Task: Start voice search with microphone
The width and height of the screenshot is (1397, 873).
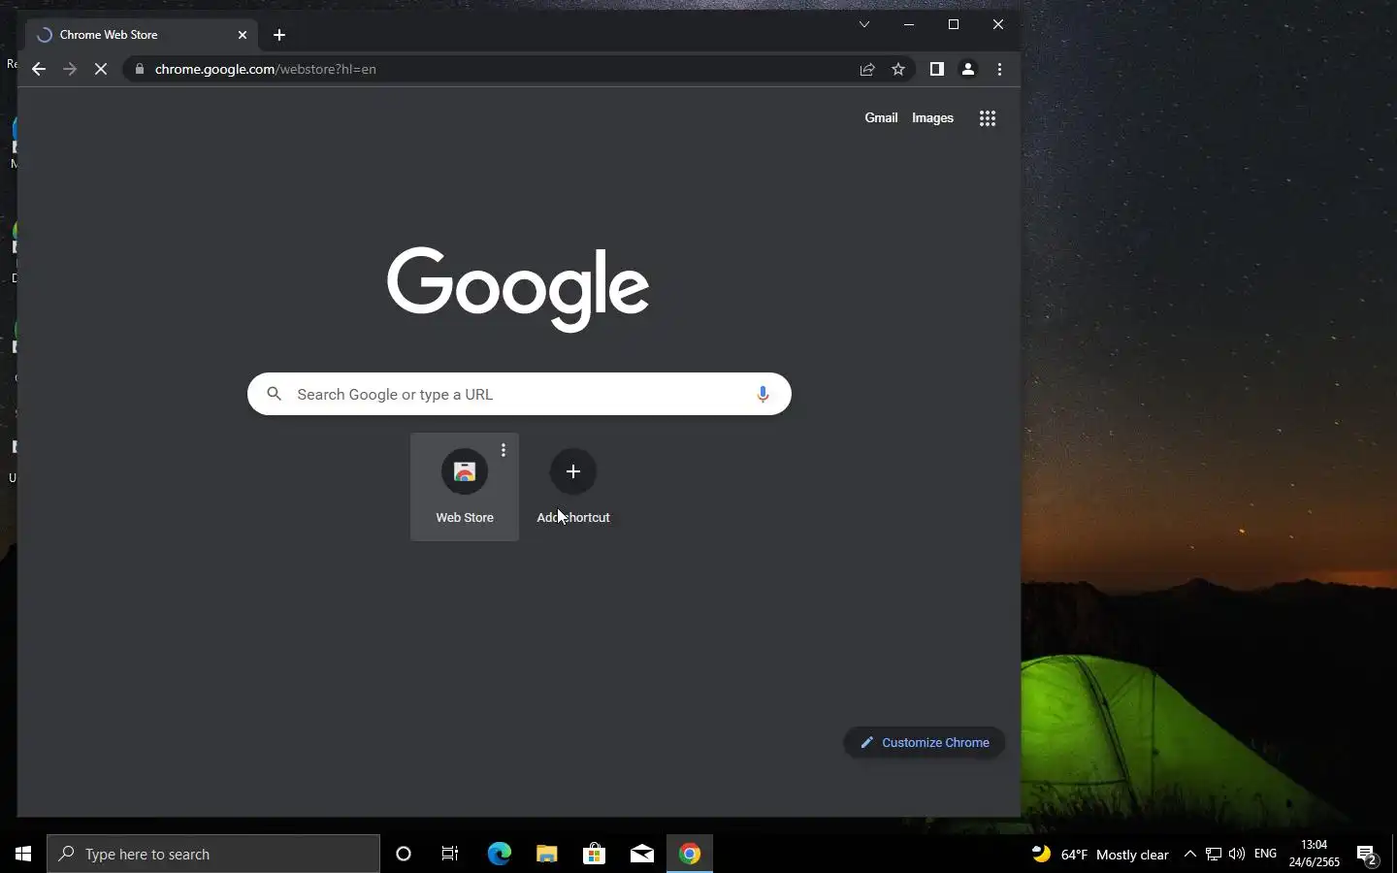Action: pos(763,394)
